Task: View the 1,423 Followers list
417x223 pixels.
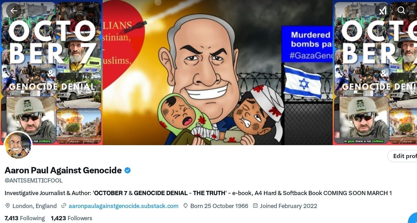Action: [71, 218]
